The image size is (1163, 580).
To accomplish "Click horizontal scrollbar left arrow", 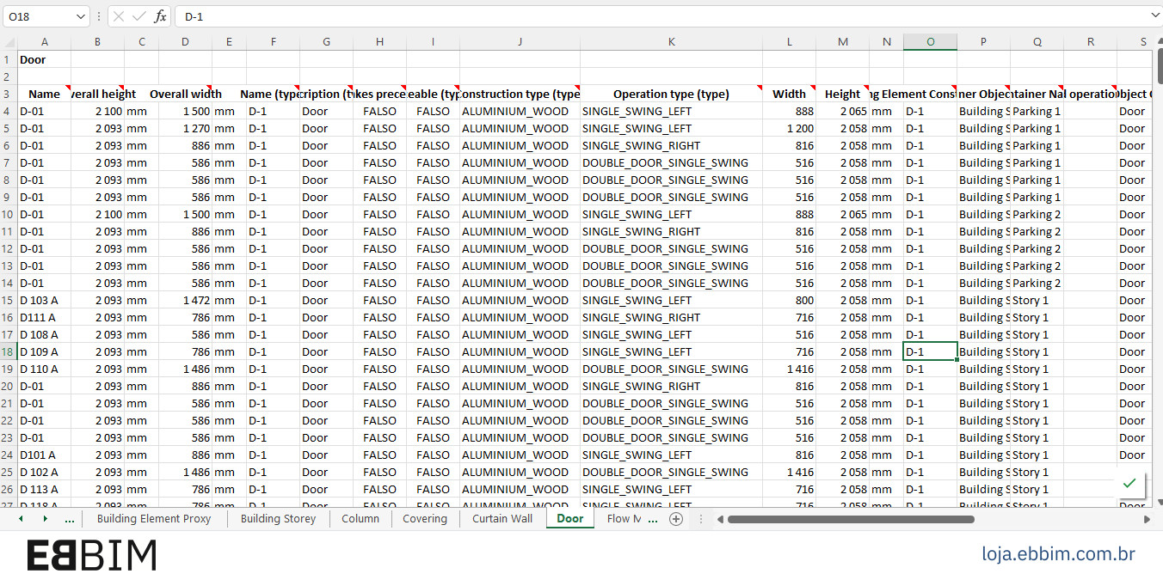I will click(x=720, y=519).
